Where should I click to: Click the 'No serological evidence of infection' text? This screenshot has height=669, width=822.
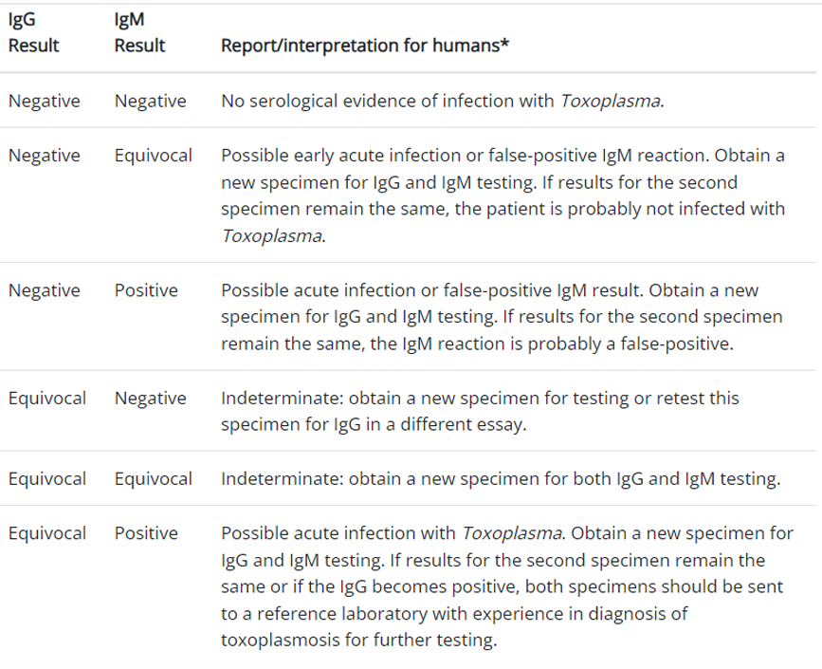click(x=387, y=101)
